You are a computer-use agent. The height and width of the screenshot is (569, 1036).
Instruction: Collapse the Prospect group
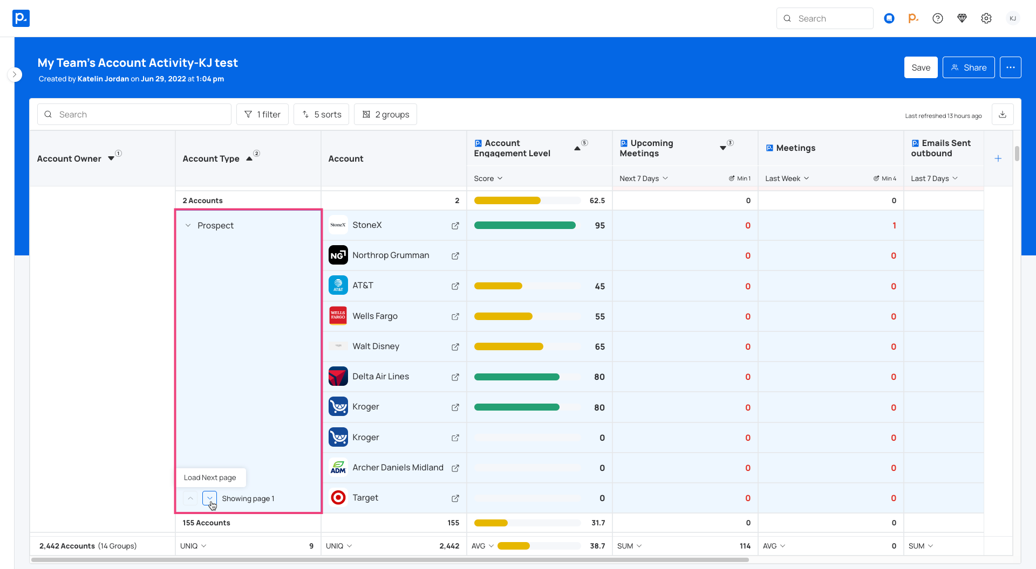point(188,226)
